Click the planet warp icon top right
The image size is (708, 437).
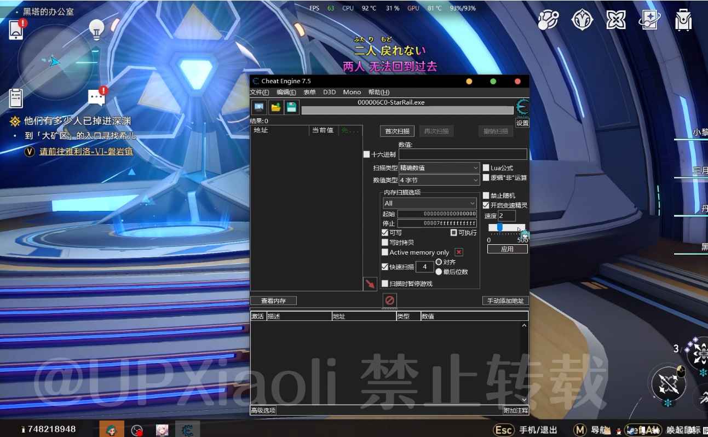click(x=548, y=21)
